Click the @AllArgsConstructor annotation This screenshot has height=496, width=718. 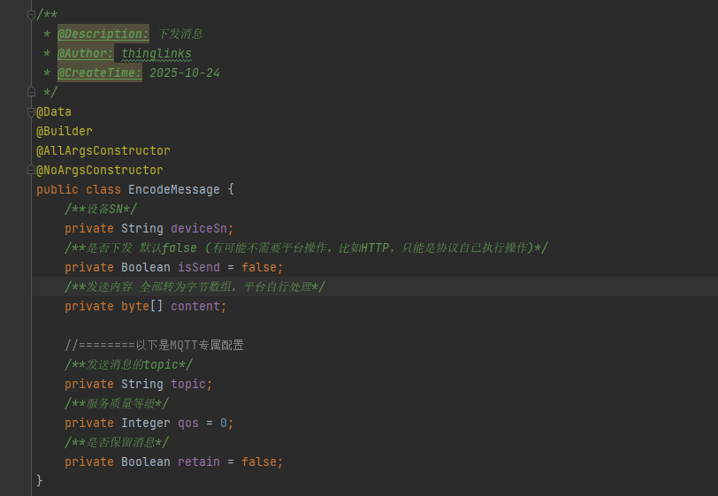[x=103, y=150]
